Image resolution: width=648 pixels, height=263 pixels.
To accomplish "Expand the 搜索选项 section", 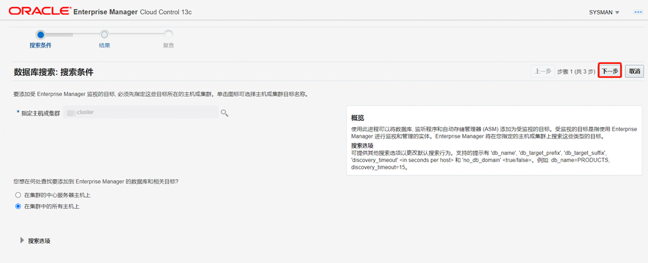I will tap(22, 240).
